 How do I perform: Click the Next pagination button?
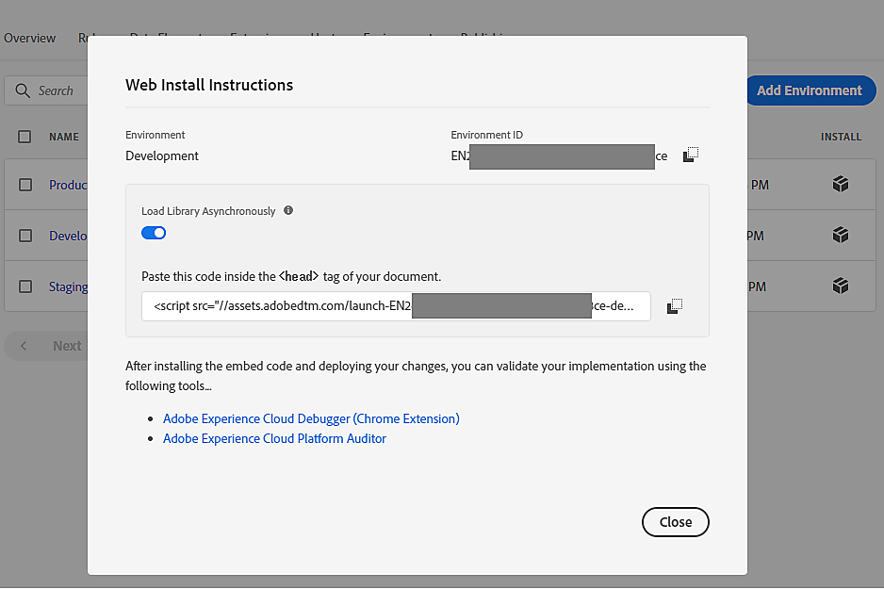click(67, 346)
